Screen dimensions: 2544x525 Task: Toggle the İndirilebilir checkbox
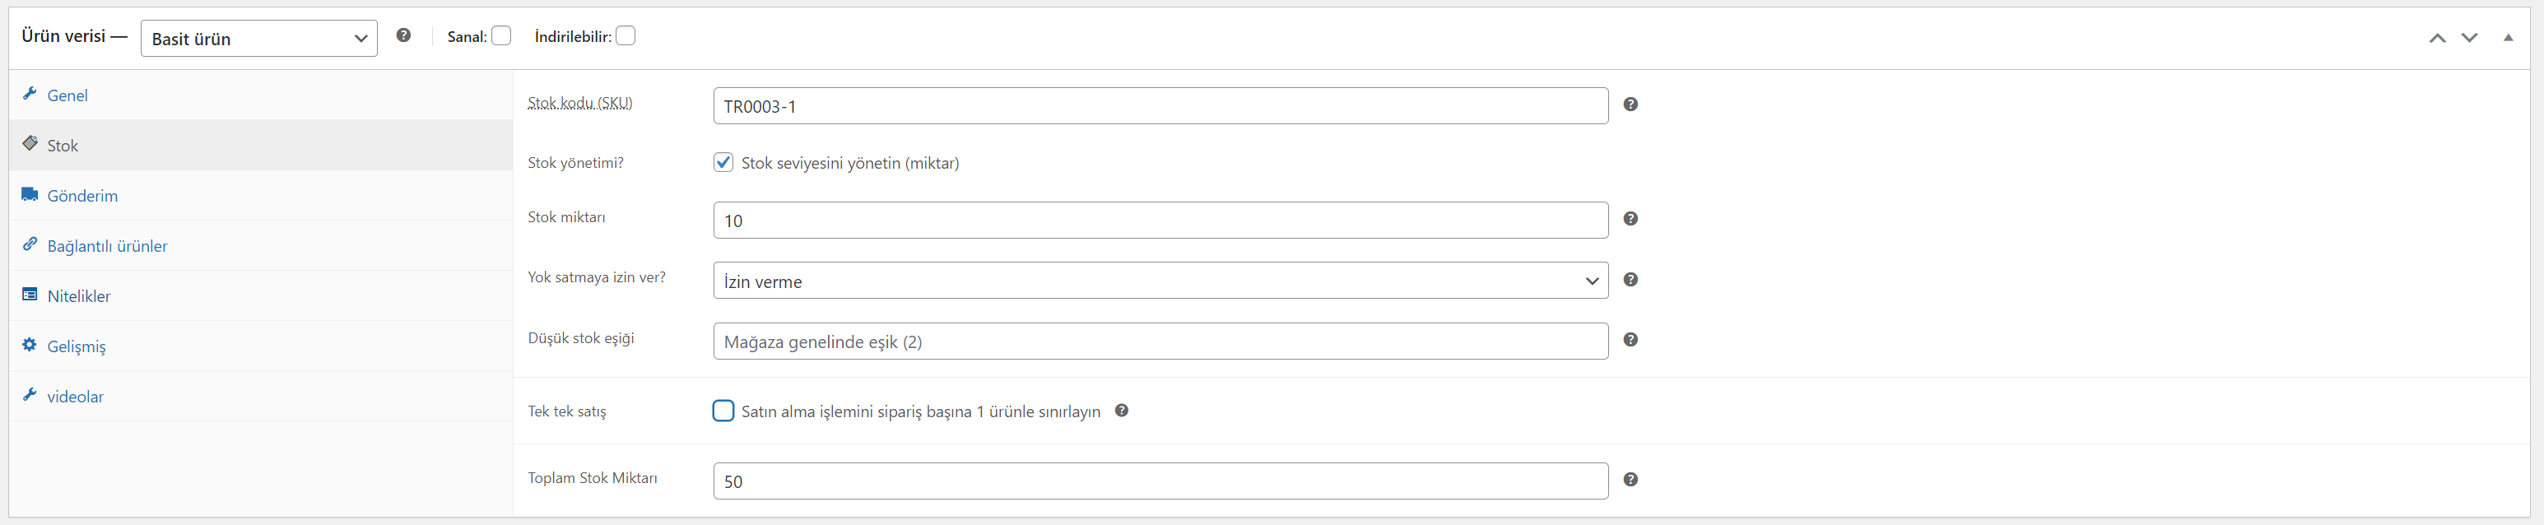point(626,36)
